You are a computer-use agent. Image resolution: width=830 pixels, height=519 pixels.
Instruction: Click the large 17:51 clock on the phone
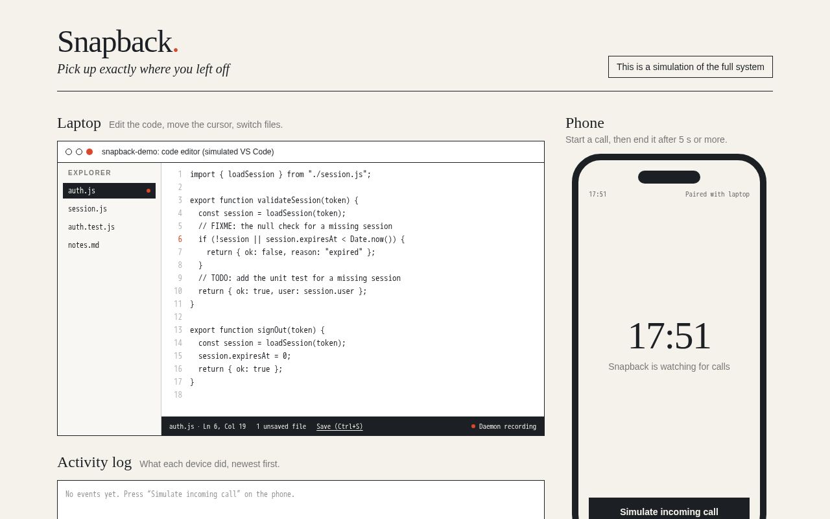click(x=669, y=335)
